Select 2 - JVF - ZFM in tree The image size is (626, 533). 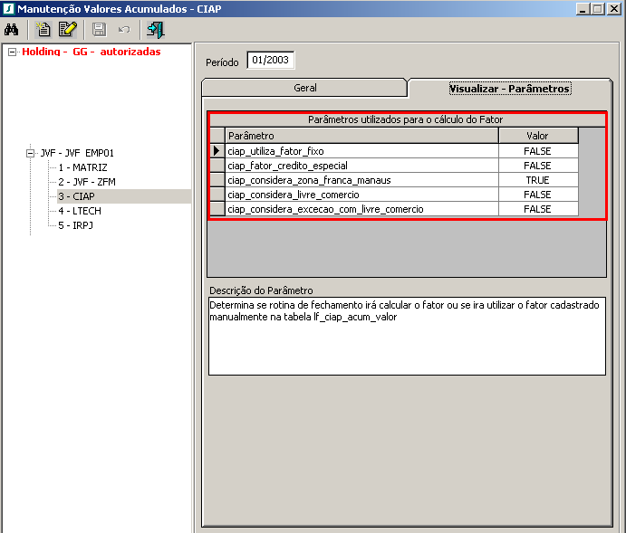(x=88, y=182)
